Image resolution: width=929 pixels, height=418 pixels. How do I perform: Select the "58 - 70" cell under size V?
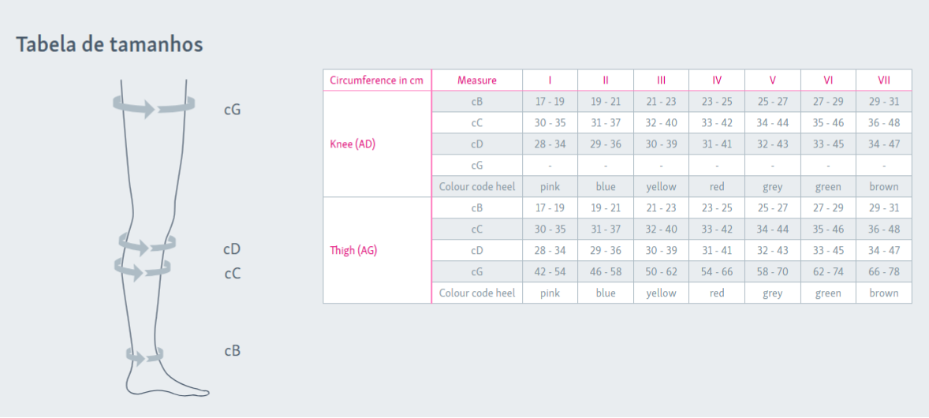[x=773, y=272]
